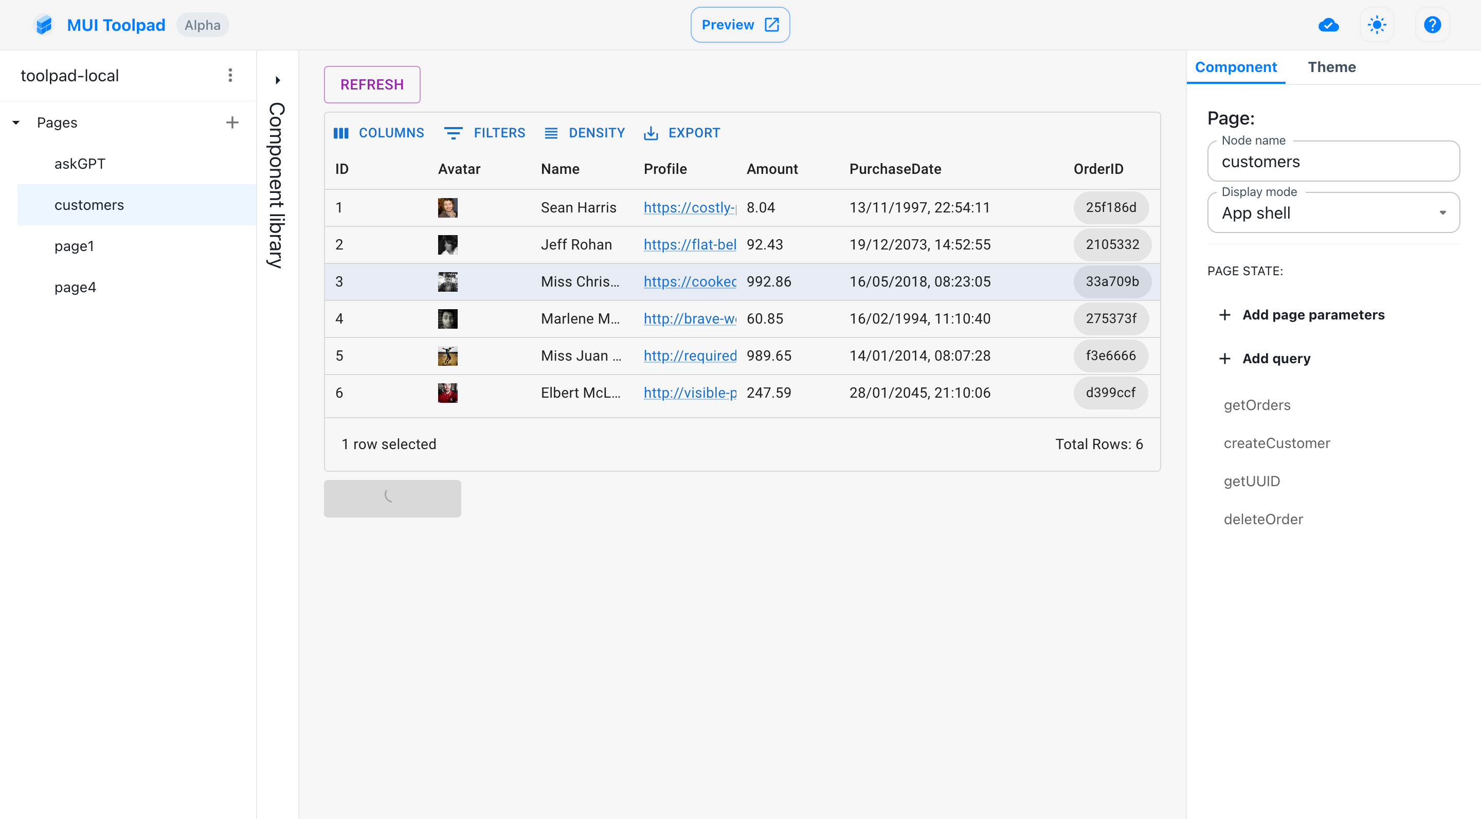Open the help question mark icon
Screen dimensions: 1481x819
click(1432, 25)
